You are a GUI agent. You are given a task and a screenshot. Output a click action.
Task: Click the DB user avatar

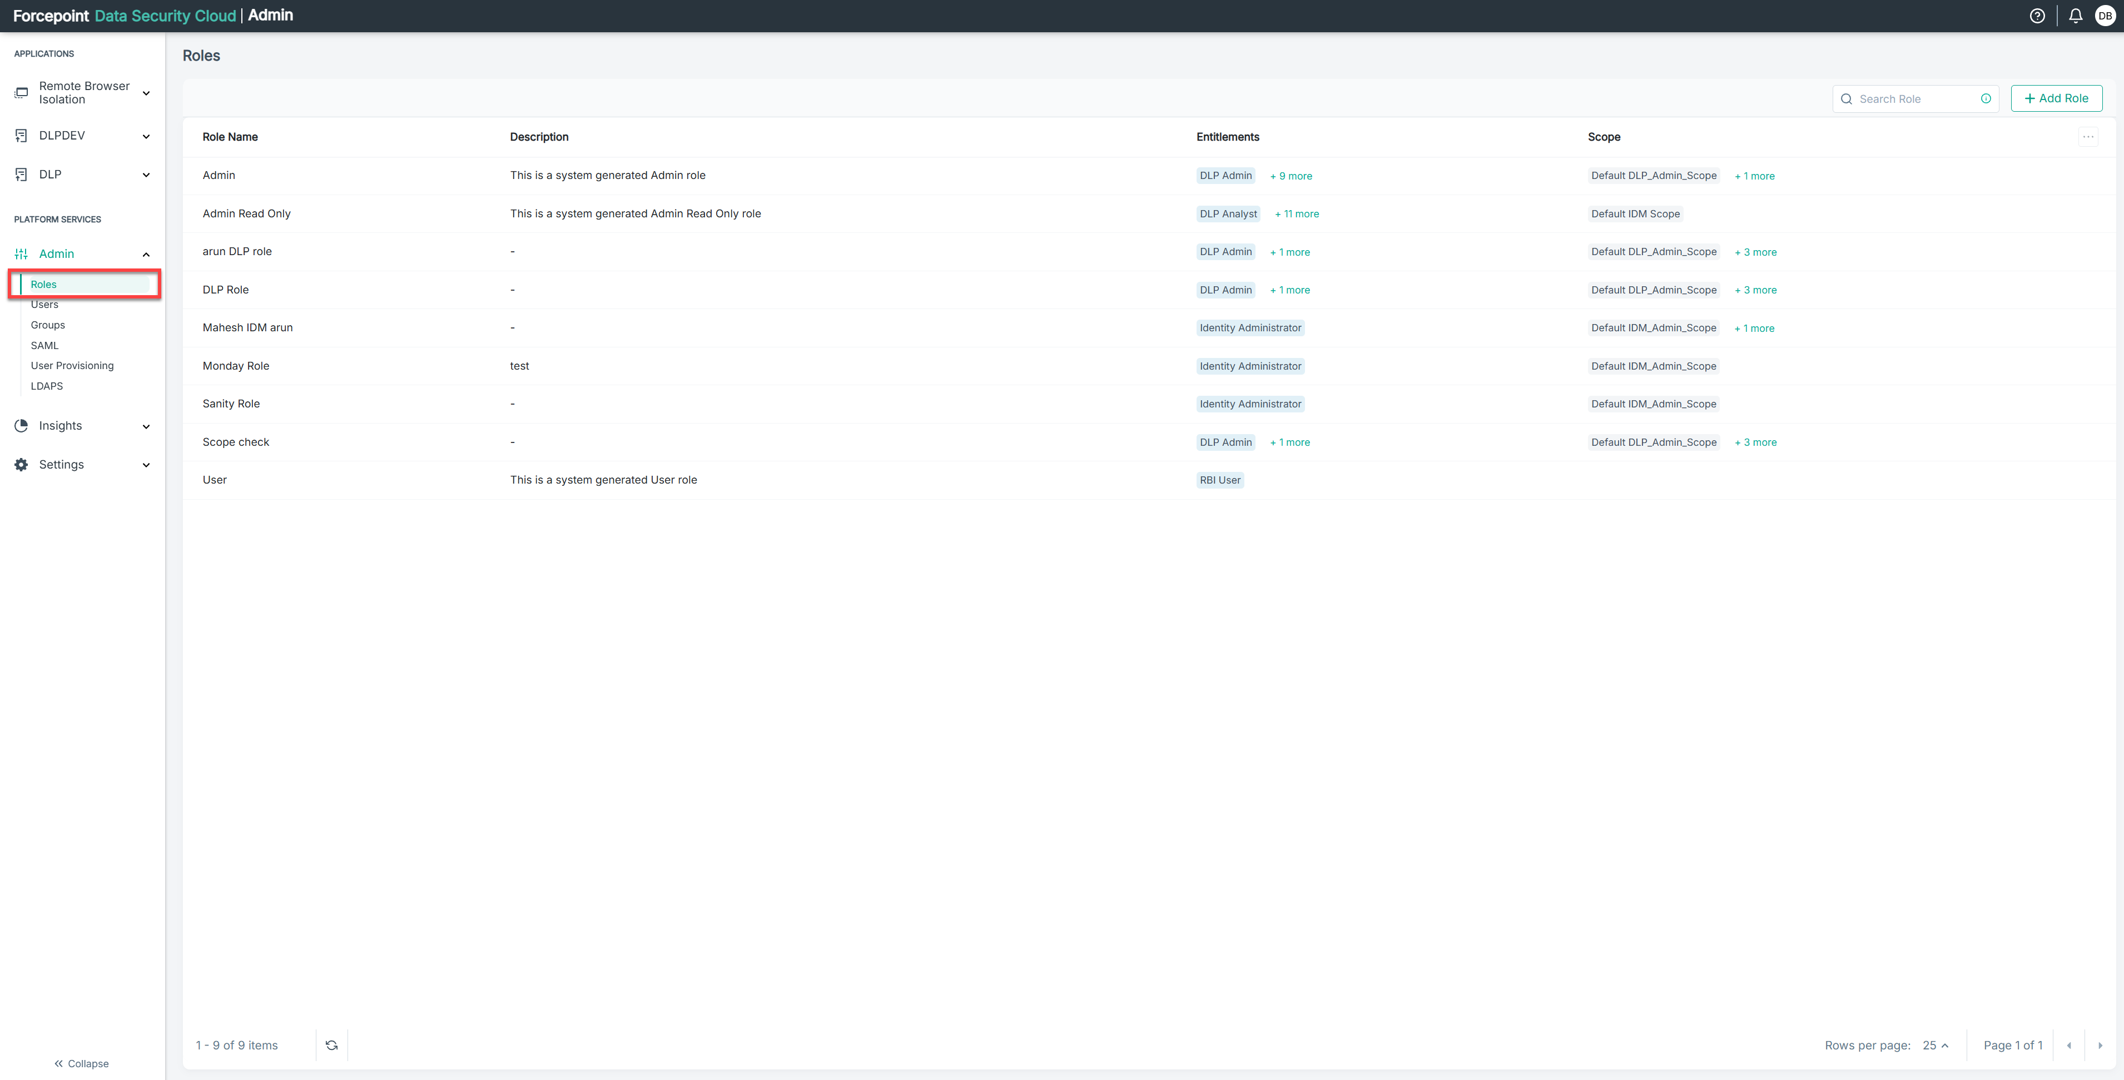[2105, 16]
